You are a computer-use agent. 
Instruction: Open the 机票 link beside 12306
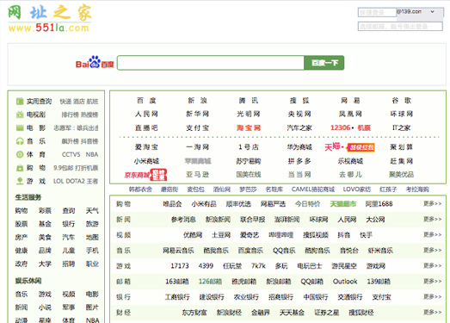point(364,127)
